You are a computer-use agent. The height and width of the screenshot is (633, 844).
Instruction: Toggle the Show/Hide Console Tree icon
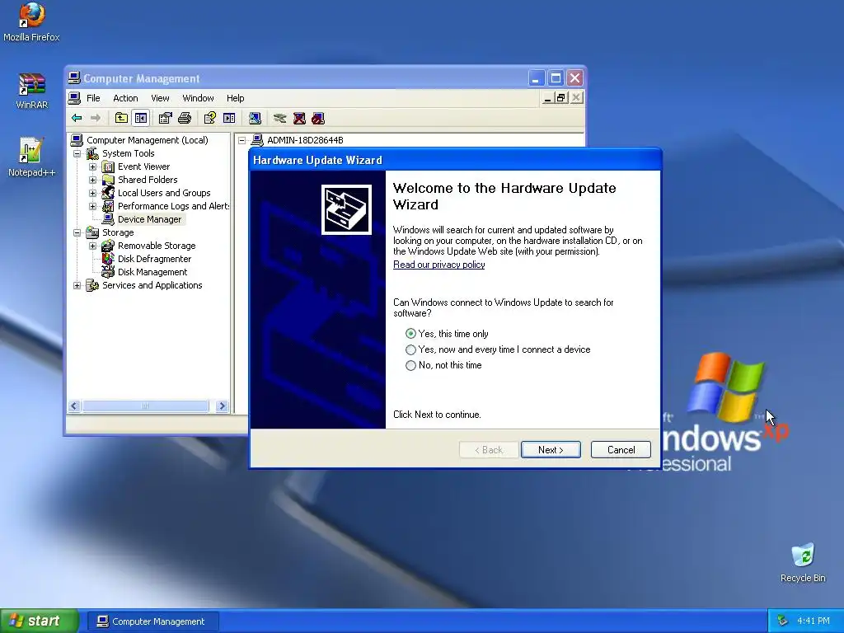tap(140, 118)
